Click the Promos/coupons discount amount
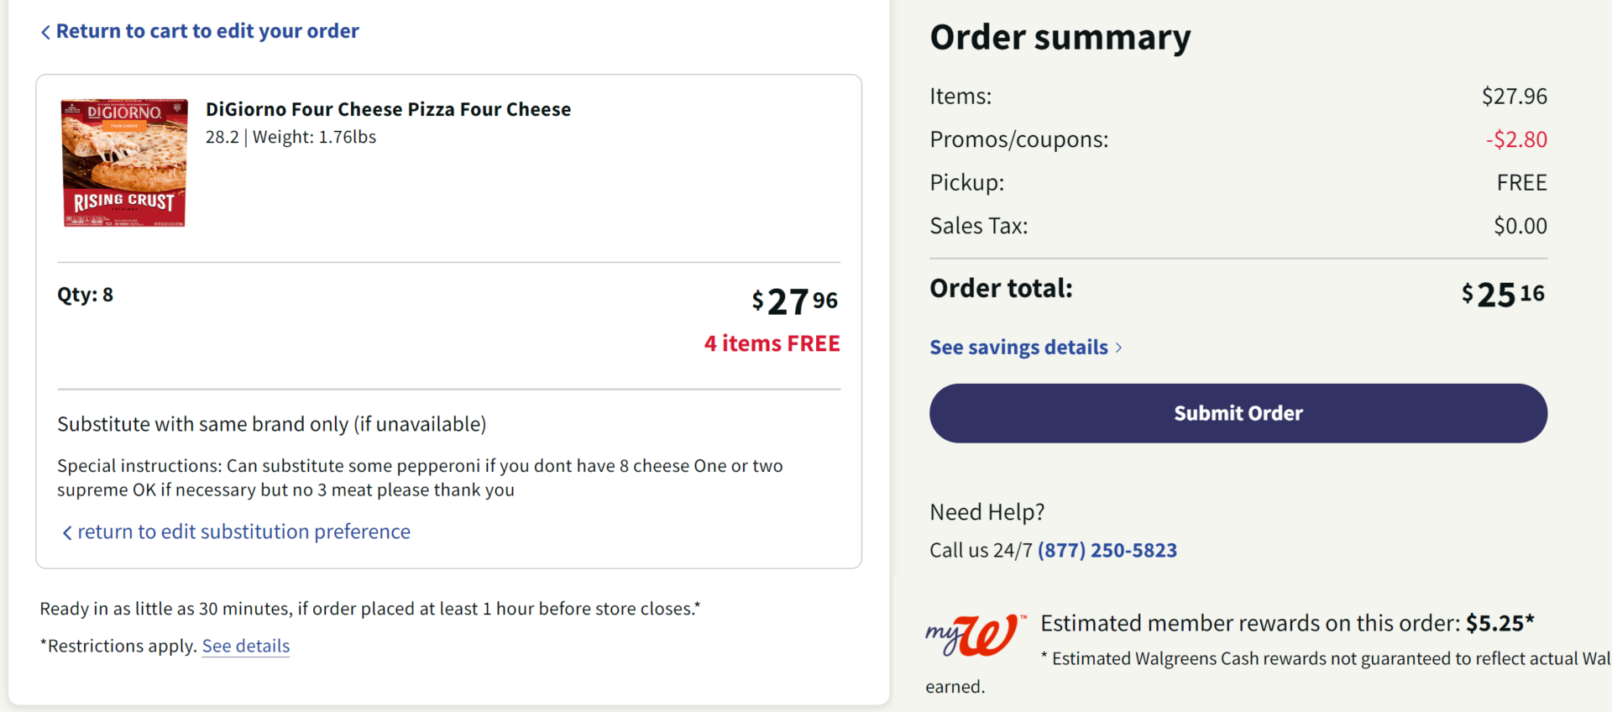The width and height of the screenshot is (1612, 712). tap(1516, 139)
